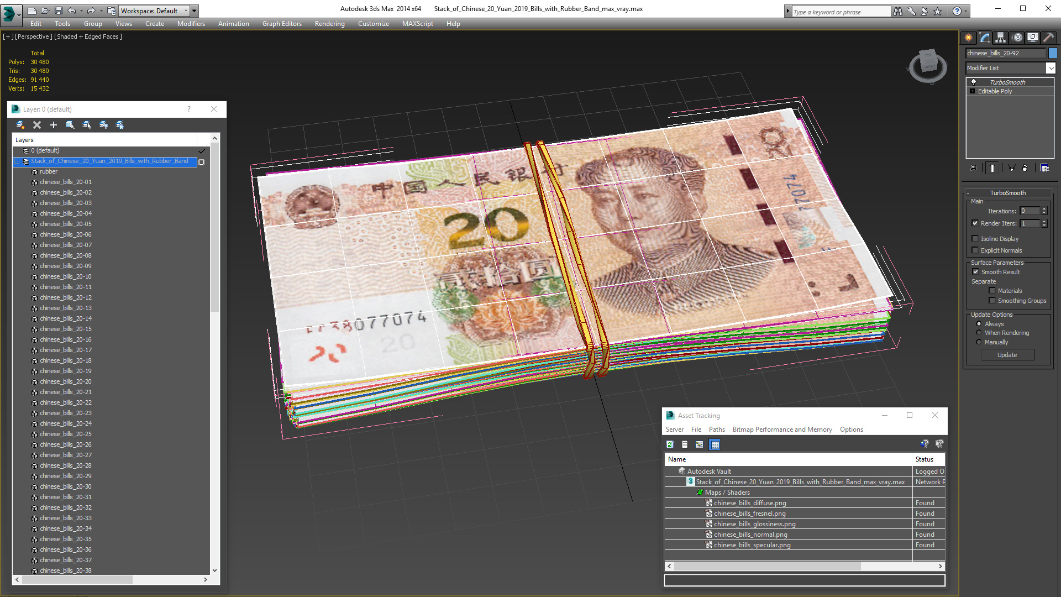Toggle the Smooth Result checkbox
The width and height of the screenshot is (1061, 597).
pos(975,272)
